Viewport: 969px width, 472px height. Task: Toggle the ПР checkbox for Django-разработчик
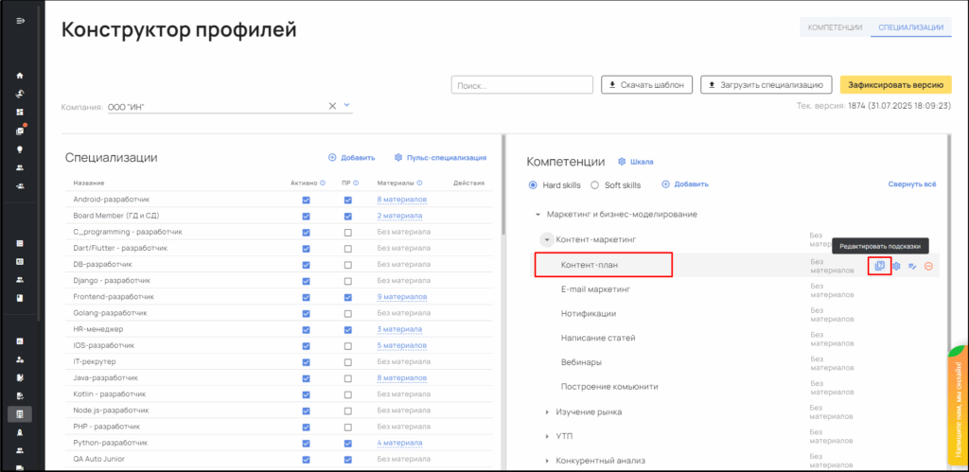(348, 282)
